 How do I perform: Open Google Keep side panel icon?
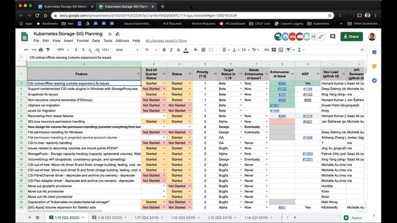[x=374, y=66]
